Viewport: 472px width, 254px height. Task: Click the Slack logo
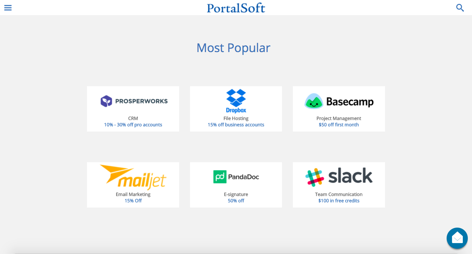(339, 177)
